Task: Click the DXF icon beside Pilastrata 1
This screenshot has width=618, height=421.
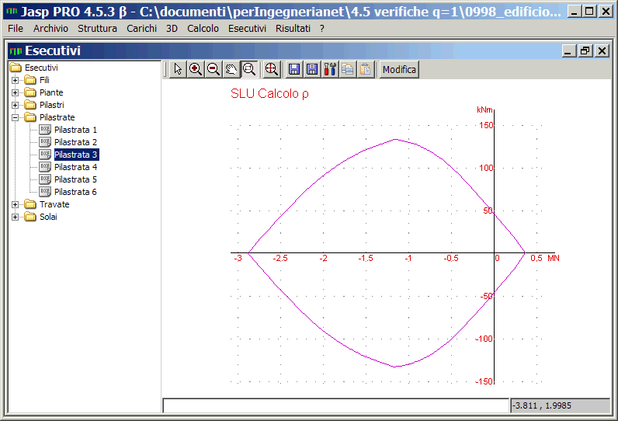Action: (45, 129)
